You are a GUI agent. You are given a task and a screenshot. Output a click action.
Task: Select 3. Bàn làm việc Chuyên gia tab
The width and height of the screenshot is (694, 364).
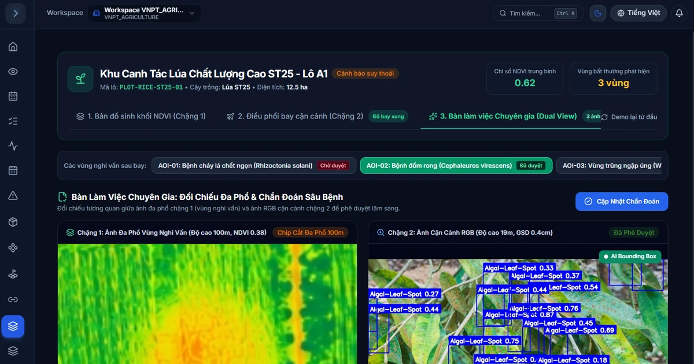click(511, 117)
